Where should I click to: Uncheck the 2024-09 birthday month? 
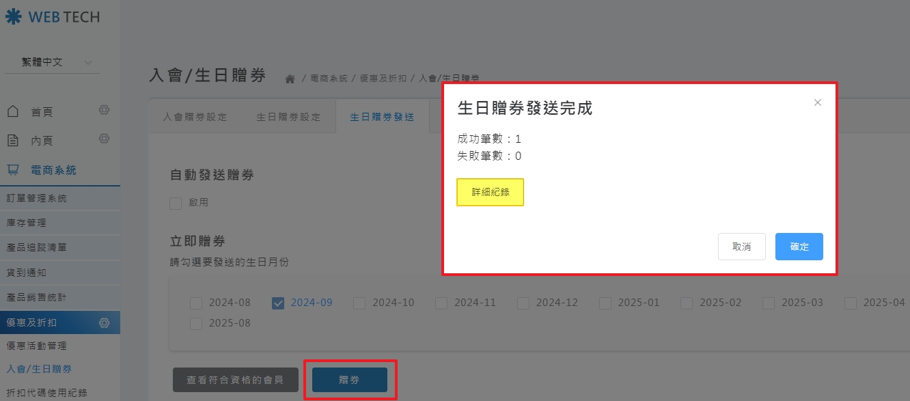pos(278,303)
